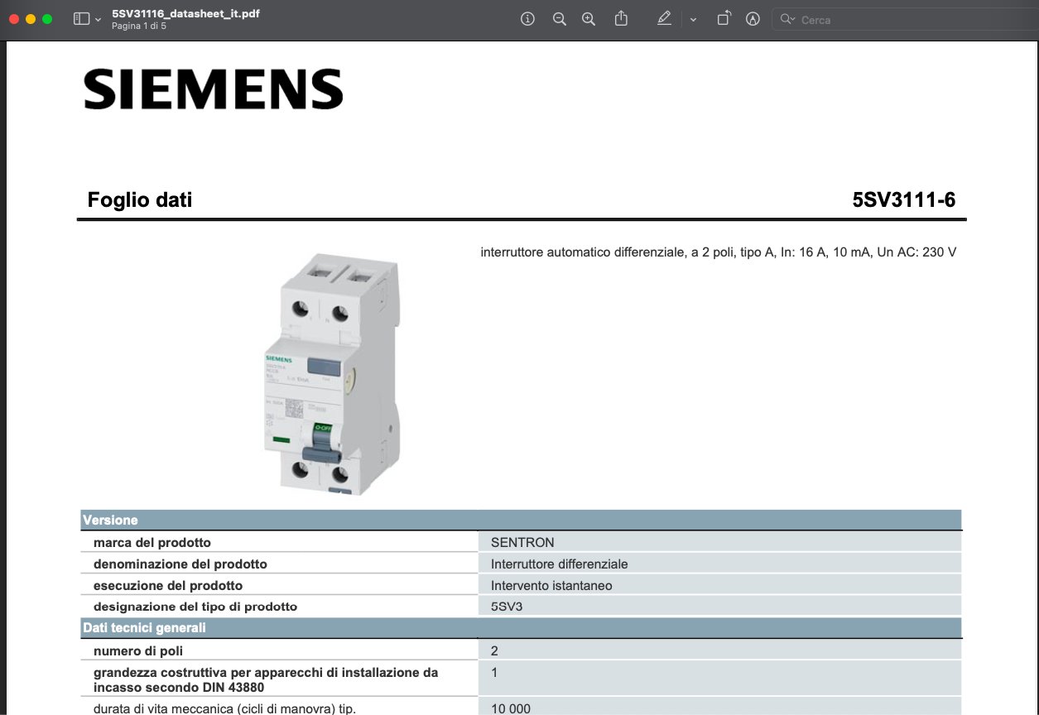Show the document info inspector
This screenshot has height=715, width=1039.
[x=527, y=19]
